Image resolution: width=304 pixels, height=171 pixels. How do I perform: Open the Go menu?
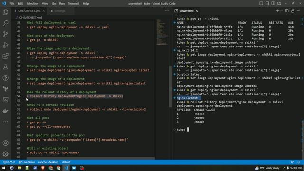click(x=54, y=3)
